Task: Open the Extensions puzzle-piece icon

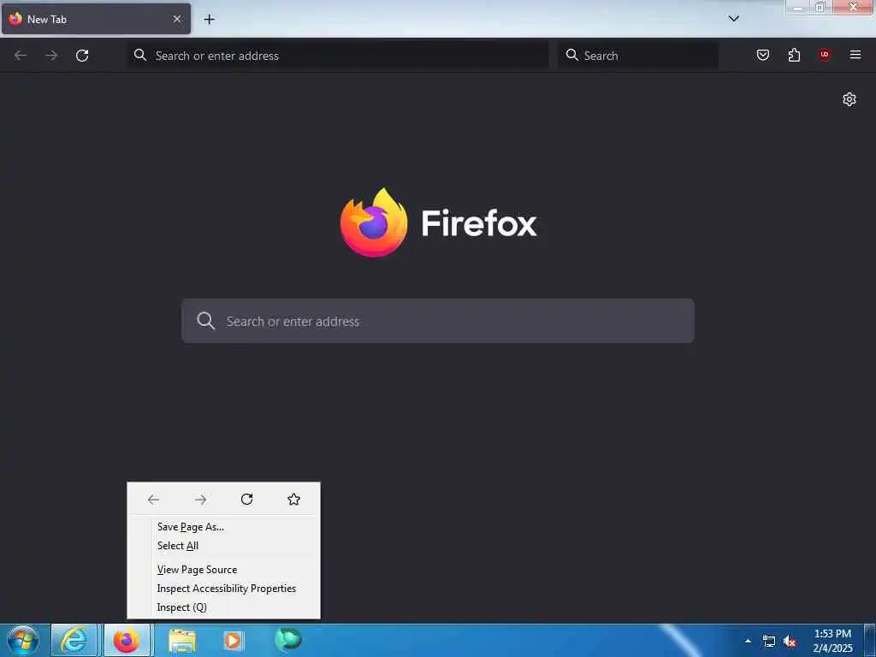Action: coord(794,55)
